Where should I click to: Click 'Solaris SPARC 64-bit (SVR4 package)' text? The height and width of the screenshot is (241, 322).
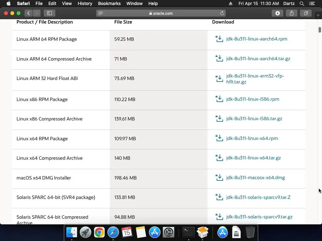pyautogui.click(x=56, y=197)
